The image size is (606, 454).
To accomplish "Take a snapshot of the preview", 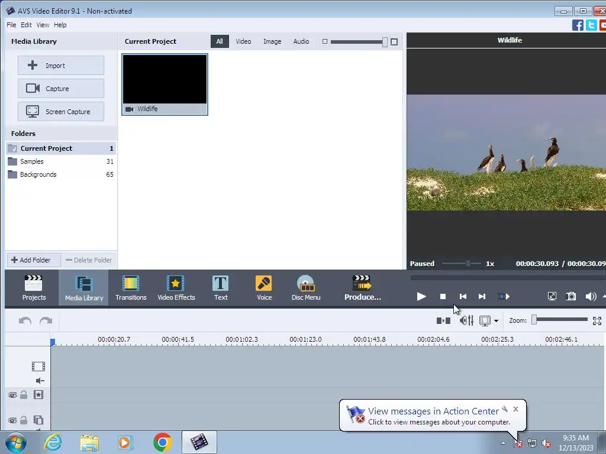I will click(571, 297).
